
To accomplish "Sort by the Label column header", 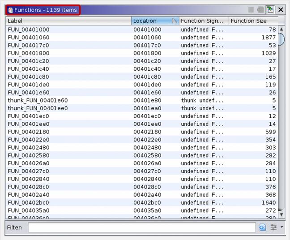I will coord(68,21).
